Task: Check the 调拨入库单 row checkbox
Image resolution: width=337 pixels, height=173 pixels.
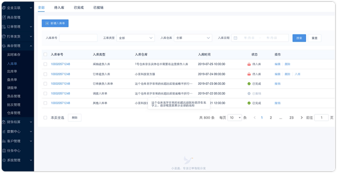Action: 45,94
